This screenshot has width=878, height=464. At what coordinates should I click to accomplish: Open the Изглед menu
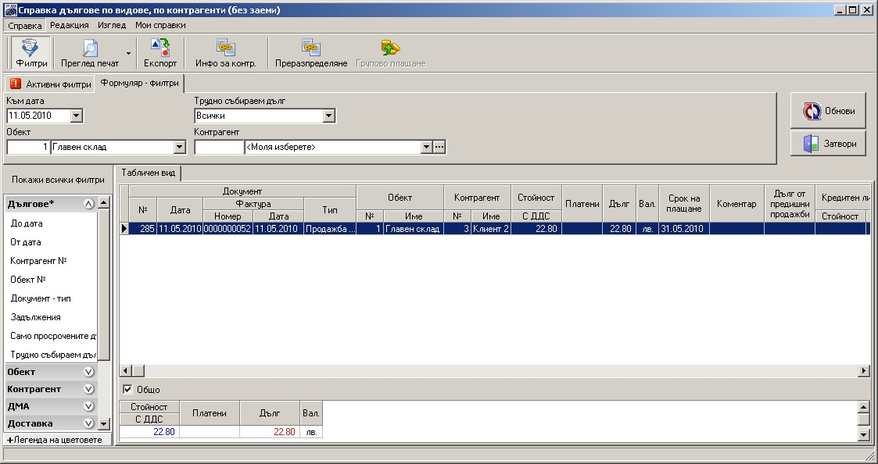112,25
